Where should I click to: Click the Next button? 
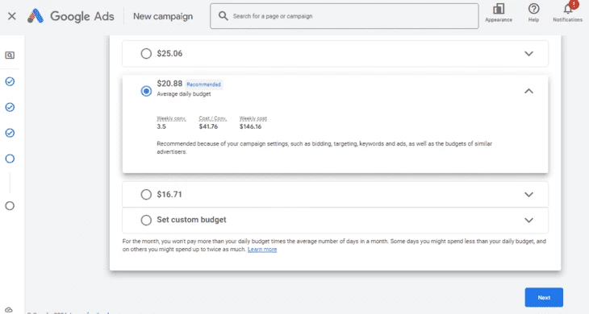point(544,298)
